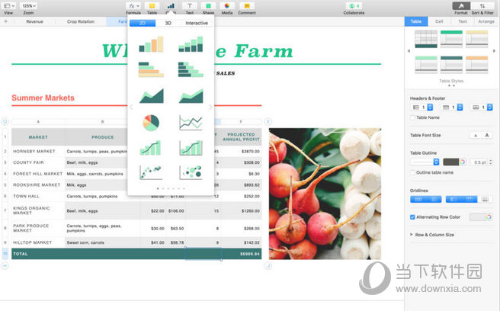
Task: Apply the green header table style
Action: (x=451, y=39)
